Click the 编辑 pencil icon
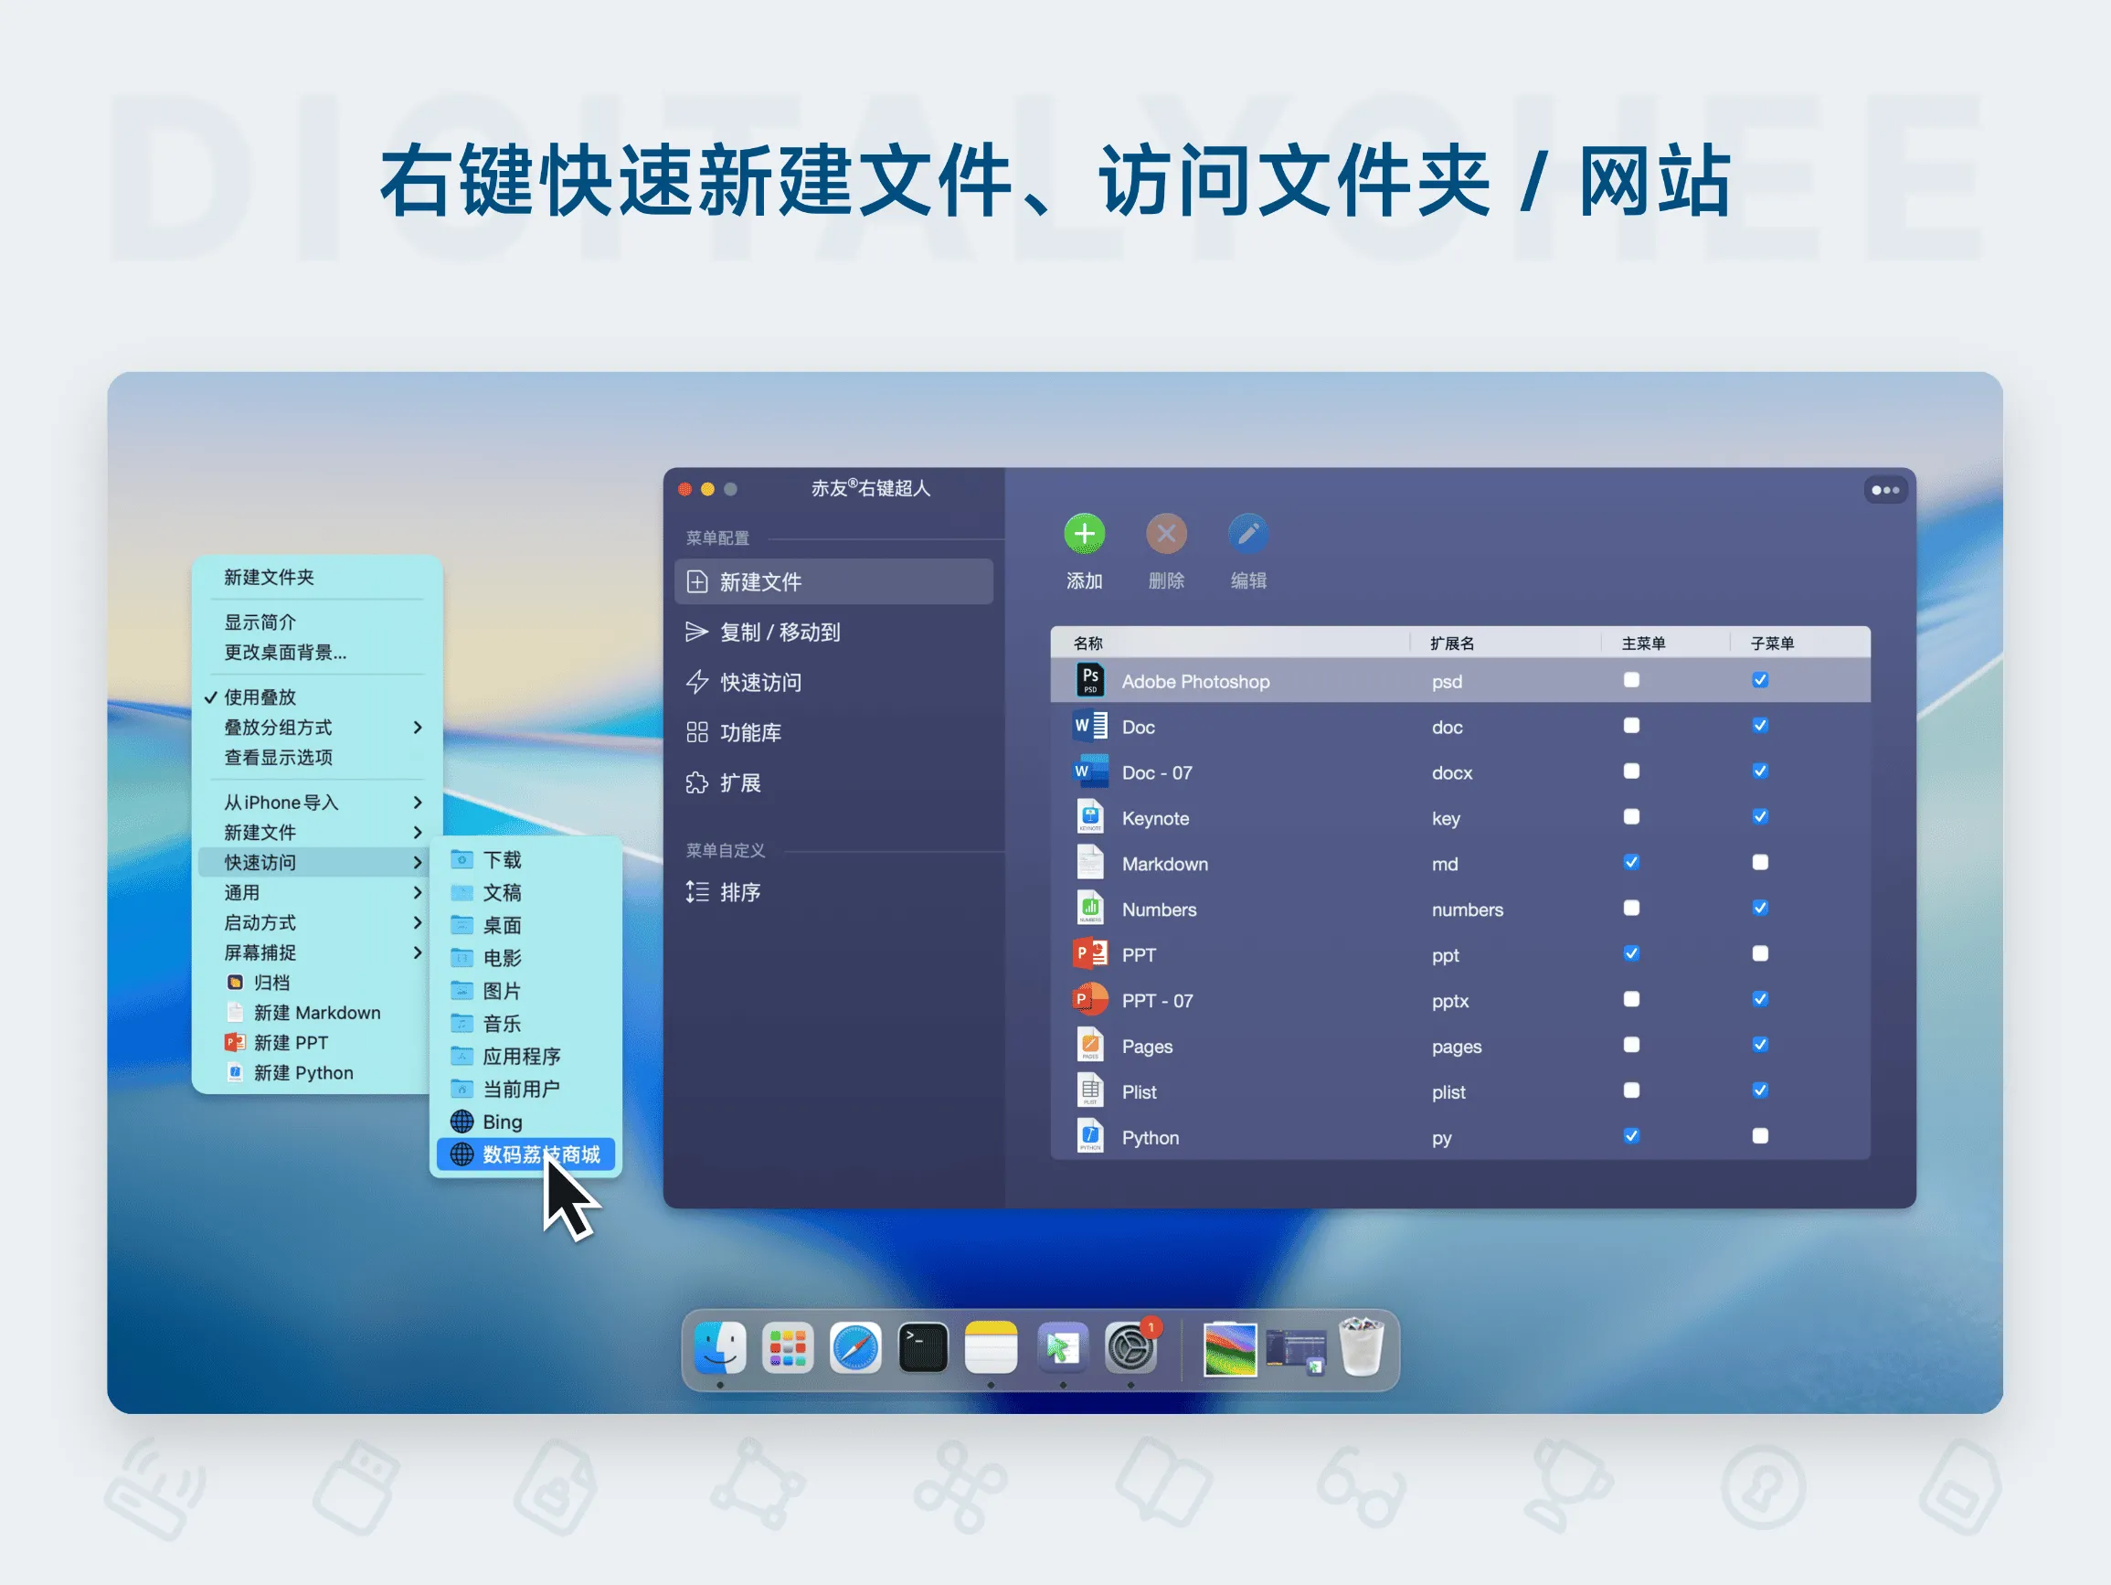 pos(1248,536)
